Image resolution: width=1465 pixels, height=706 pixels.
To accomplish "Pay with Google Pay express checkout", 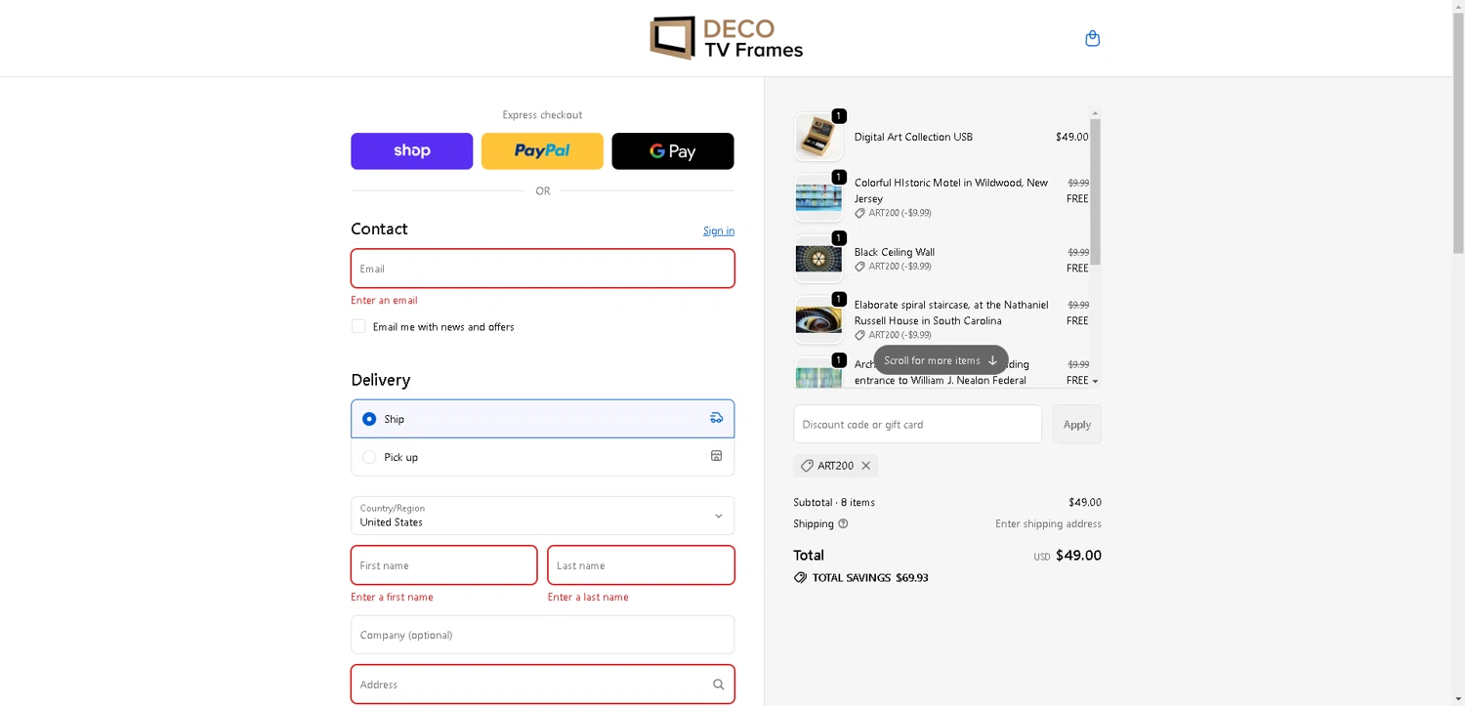I will click(x=673, y=151).
